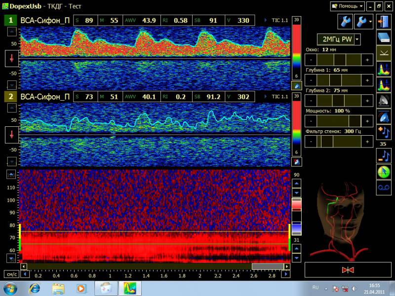Toggle channel 2 flow direction red arrow
The image size is (395, 296).
point(11,135)
